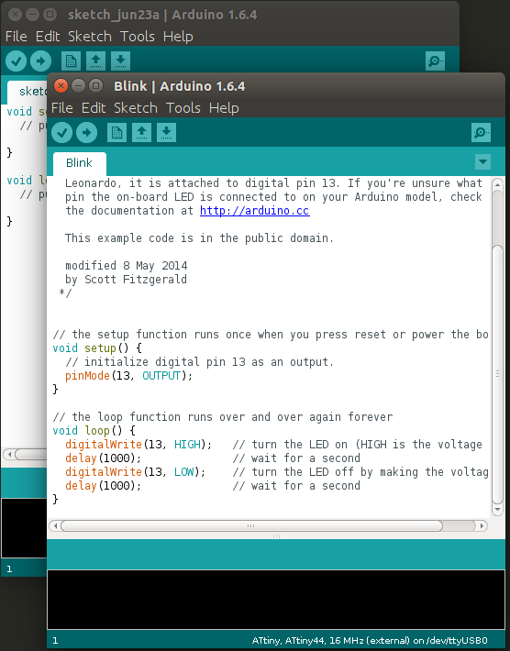Image resolution: width=510 pixels, height=651 pixels.
Task: Click Verify checkmark in sketch_jun23a window
Action: 17,61
